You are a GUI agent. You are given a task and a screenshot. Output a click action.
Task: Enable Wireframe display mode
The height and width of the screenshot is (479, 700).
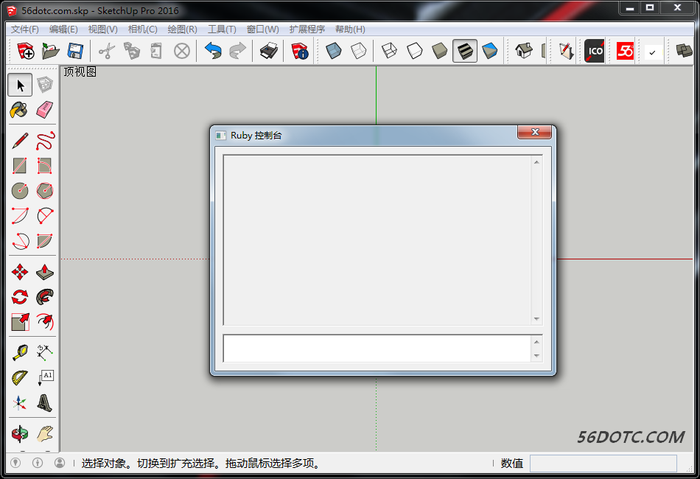coord(389,51)
